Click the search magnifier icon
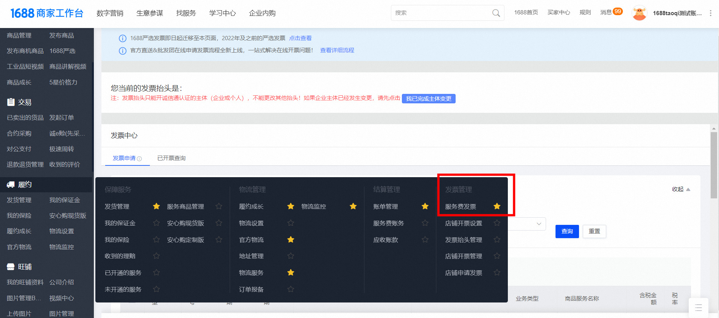Viewport: 719px width, 318px height. click(496, 13)
